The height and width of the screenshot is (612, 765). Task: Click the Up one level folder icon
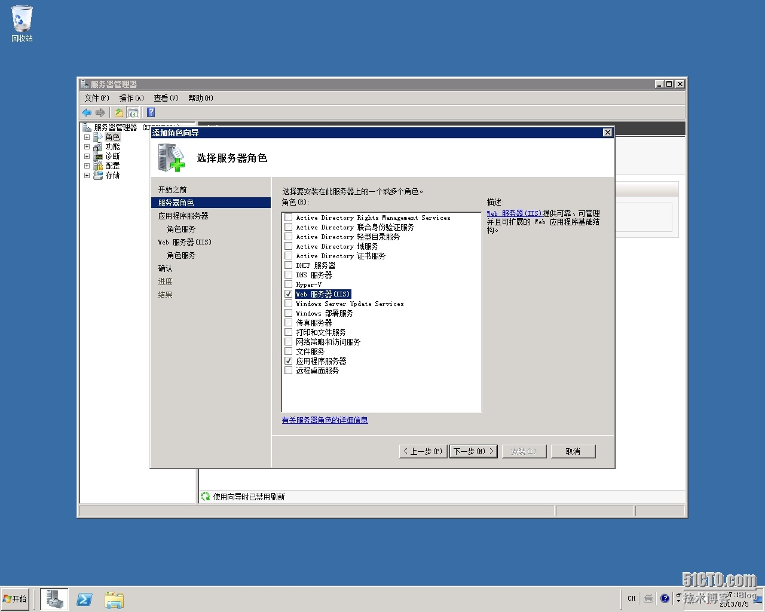tap(119, 112)
